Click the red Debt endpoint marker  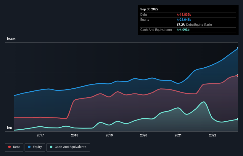tap(238, 76)
